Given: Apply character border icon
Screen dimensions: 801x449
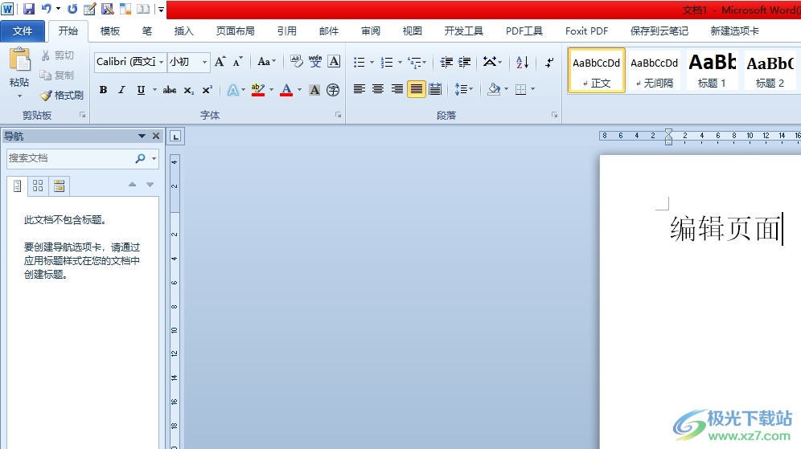Looking at the screenshot, I should point(334,62).
